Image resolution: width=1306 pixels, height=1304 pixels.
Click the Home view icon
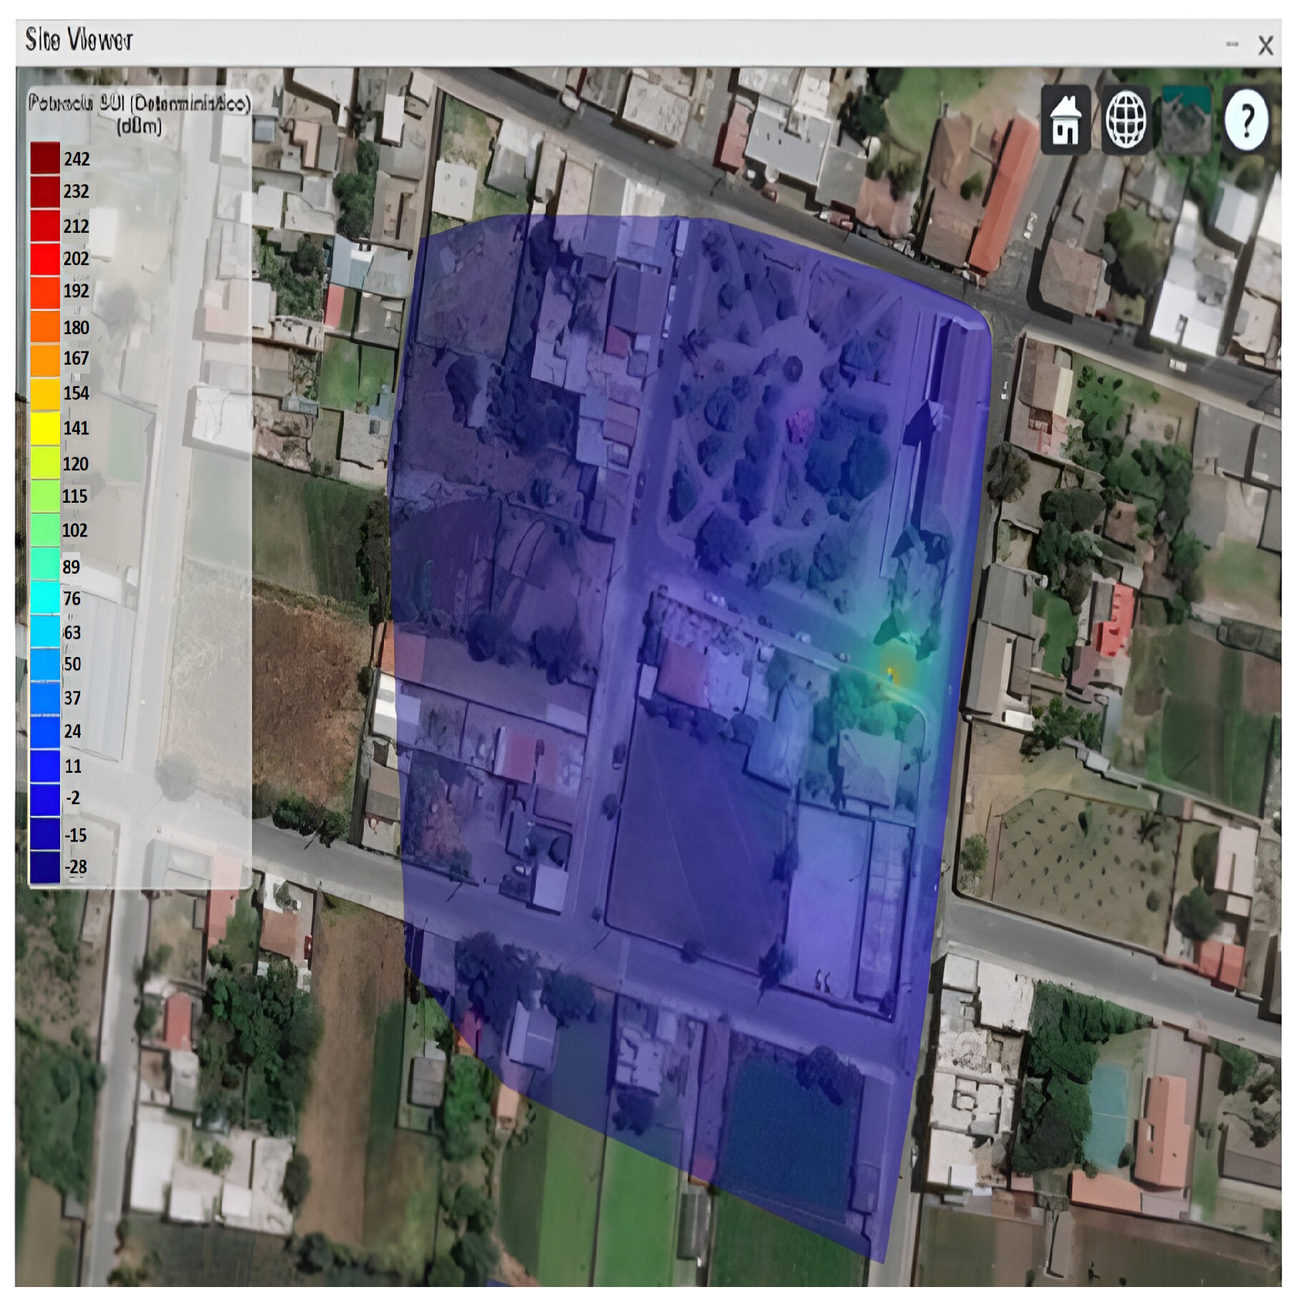(1065, 120)
